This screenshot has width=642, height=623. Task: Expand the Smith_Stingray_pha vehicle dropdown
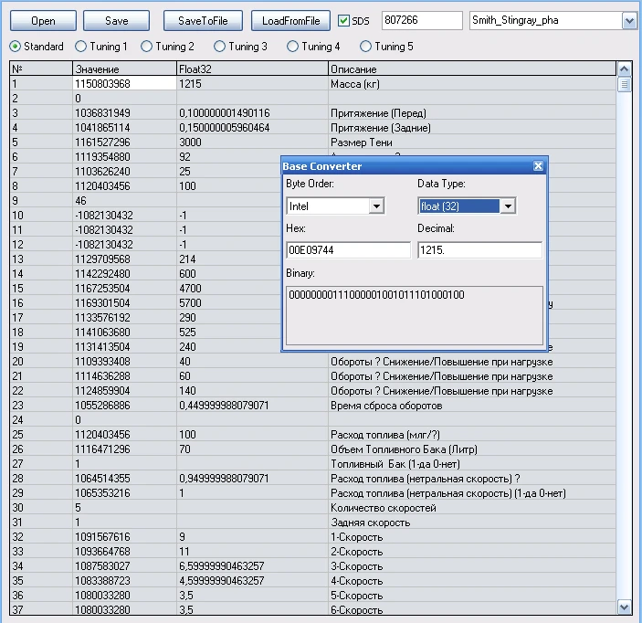(x=628, y=20)
